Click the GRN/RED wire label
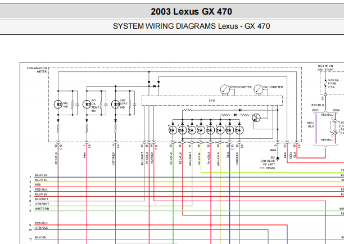The image size is (344, 244). point(237,159)
